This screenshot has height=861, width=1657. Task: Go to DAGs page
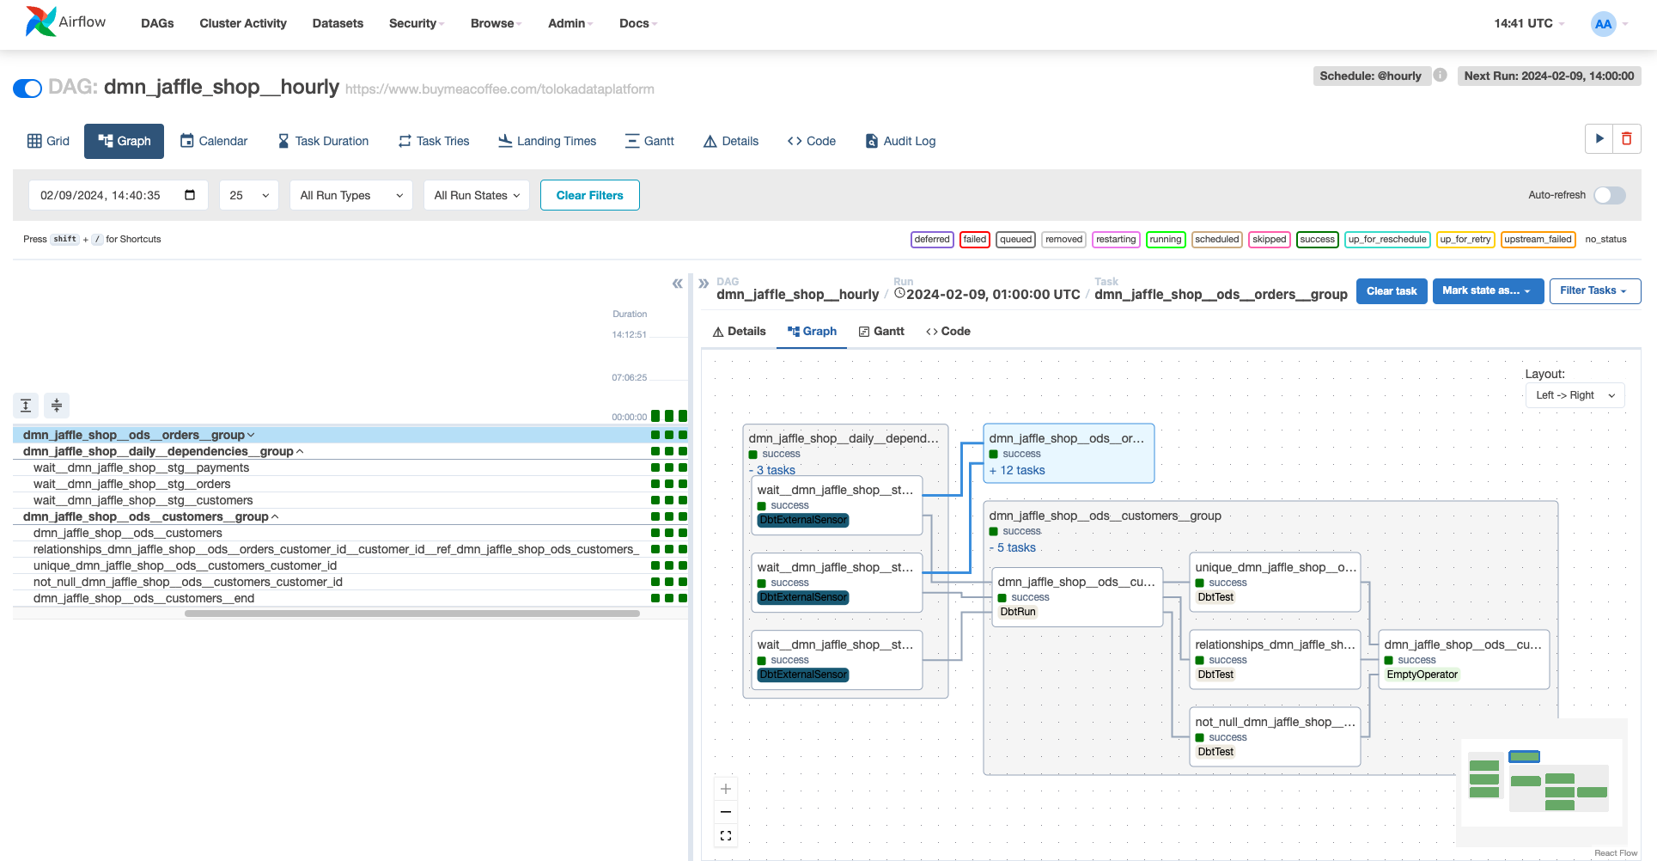pos(157,23)
